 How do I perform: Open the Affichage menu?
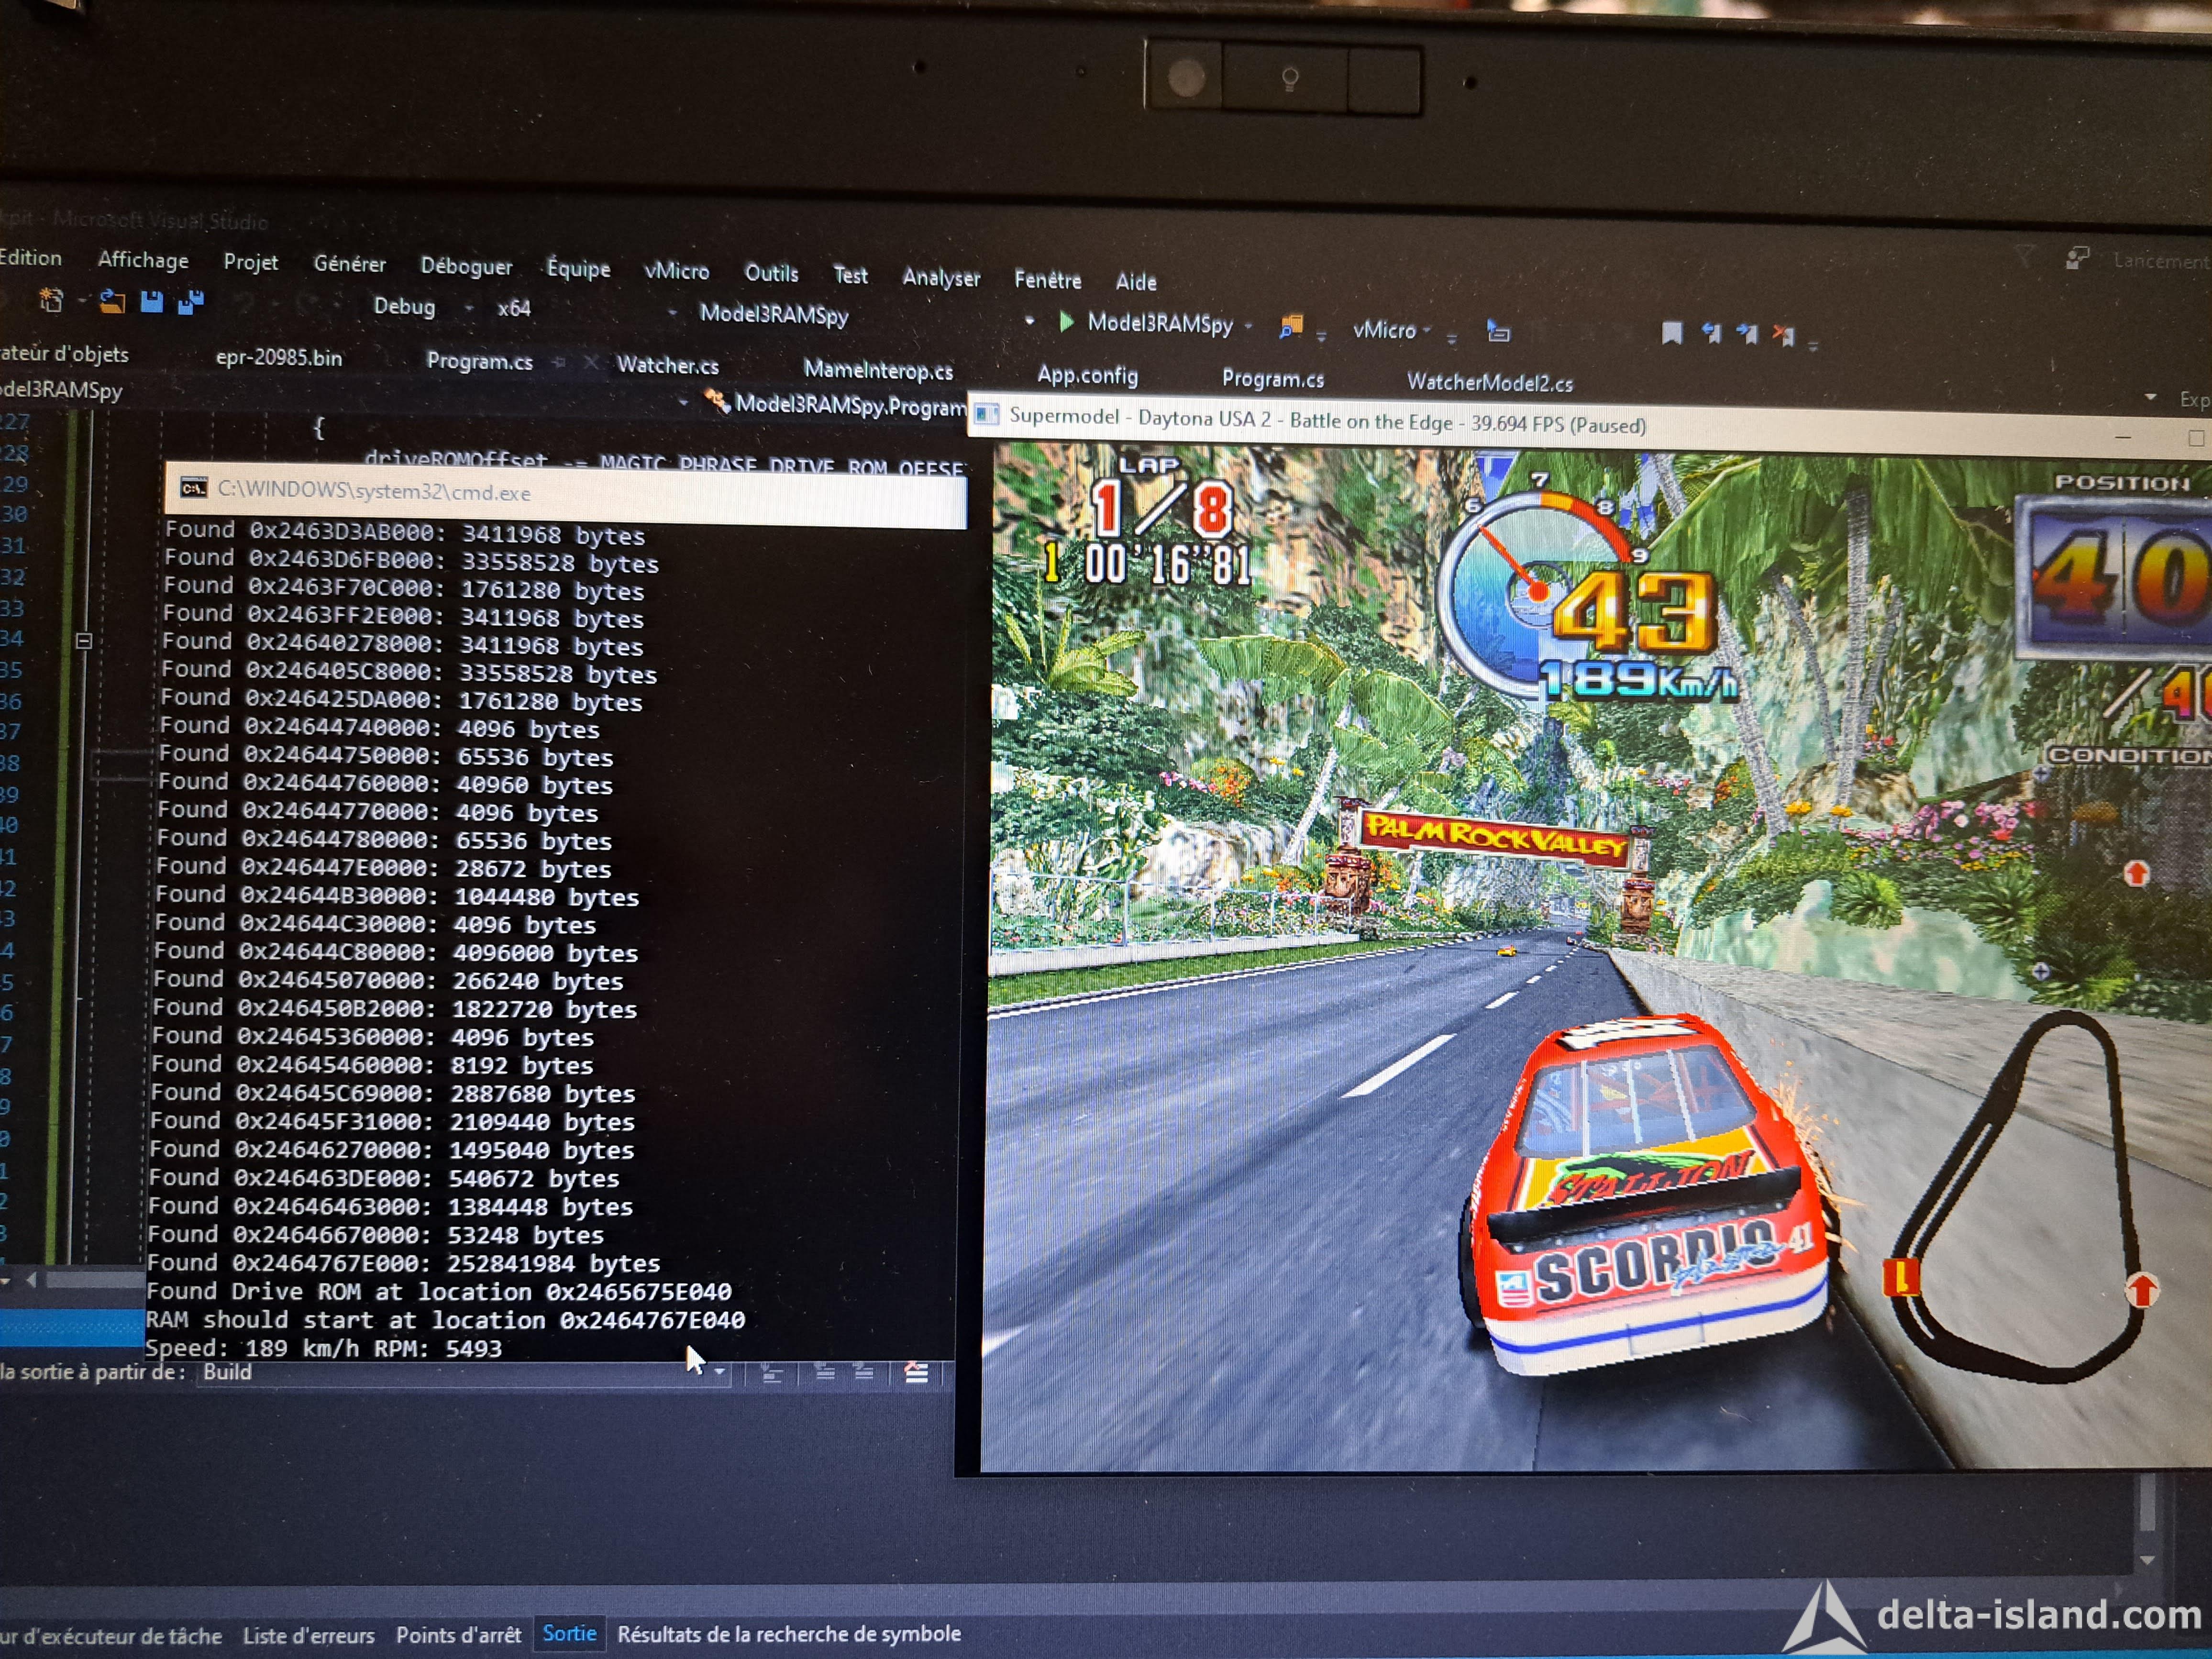point(143,260)
